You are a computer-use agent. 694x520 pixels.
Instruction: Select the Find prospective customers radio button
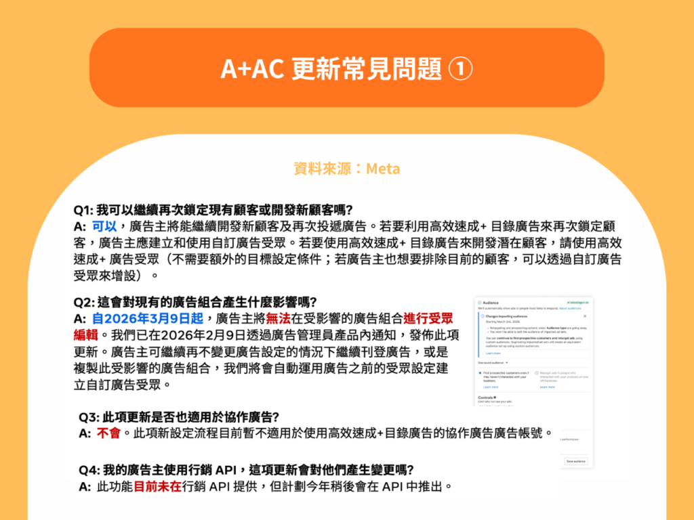pos(481,373)
